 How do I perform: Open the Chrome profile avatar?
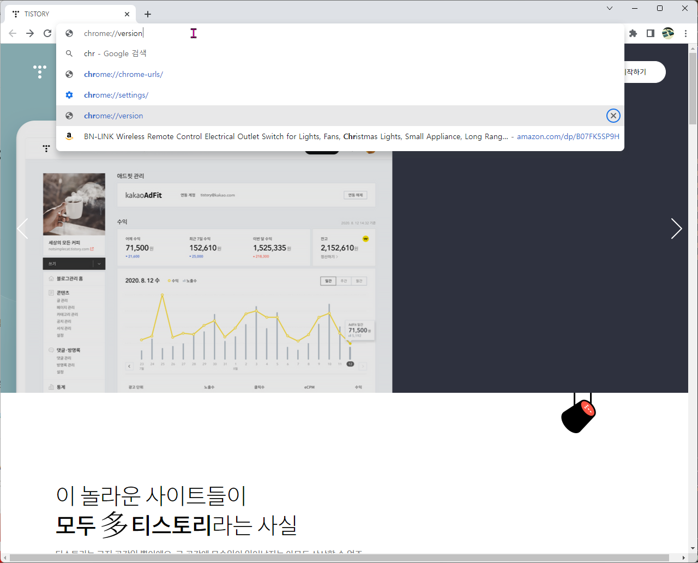pos(668,33)
